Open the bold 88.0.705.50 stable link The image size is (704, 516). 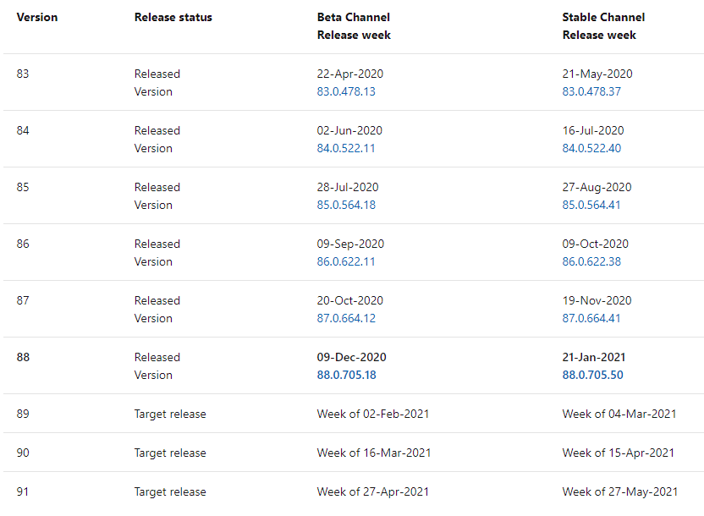pyautogui.click(x=593, y=375)
